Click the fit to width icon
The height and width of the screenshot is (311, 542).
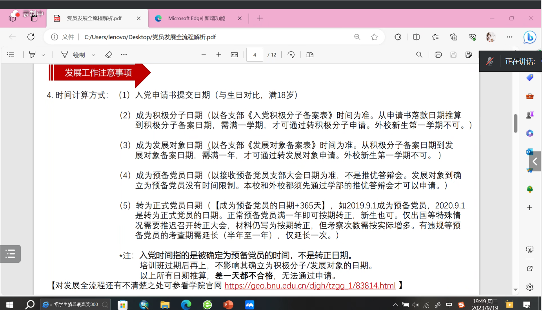tap(234, 55)
